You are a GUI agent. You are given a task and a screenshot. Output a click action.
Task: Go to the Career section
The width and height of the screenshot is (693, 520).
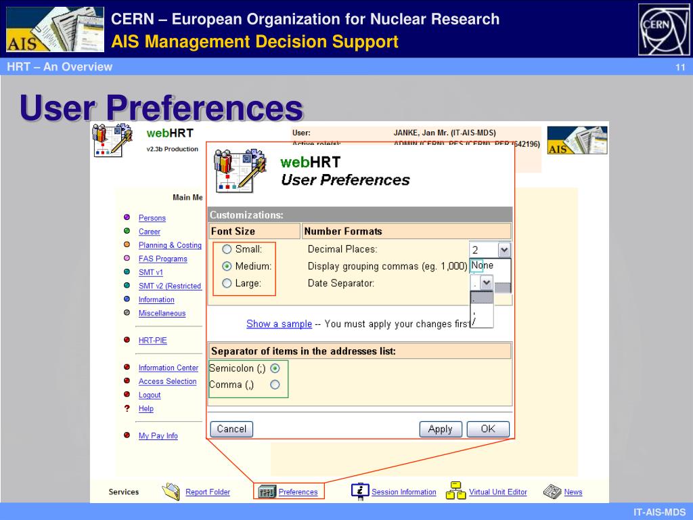(x=150, y=232)
